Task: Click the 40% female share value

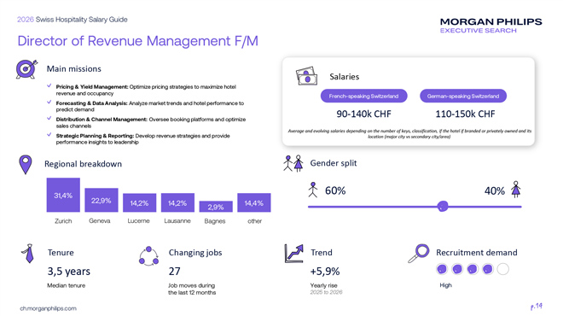Action: click(495, 190)
